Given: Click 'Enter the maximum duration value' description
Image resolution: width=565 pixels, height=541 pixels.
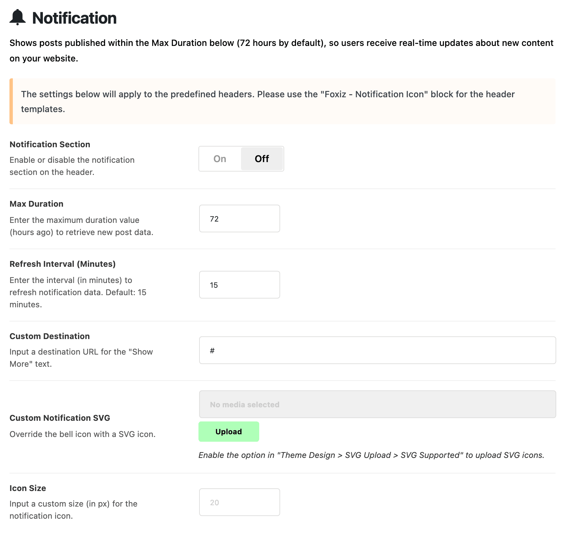Looking at the screenshot, I should (x=81, y=226).
